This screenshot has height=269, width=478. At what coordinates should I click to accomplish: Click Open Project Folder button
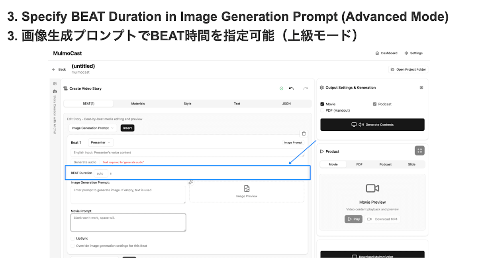[x=408, y=69]
